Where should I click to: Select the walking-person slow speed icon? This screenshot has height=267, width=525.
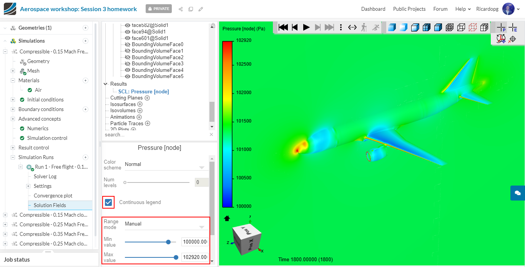364,27
